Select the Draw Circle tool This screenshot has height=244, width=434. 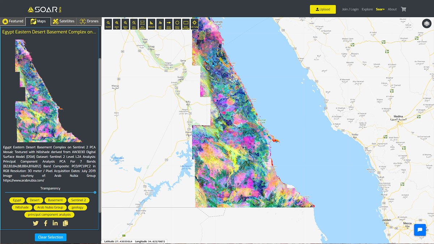177,24
